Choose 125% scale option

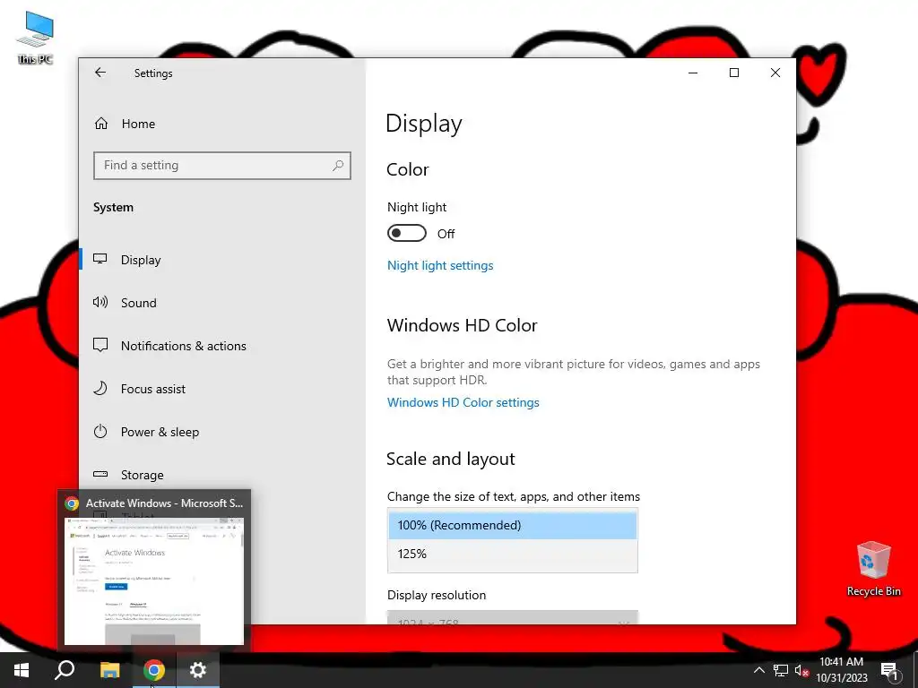(x=512, y=554)
